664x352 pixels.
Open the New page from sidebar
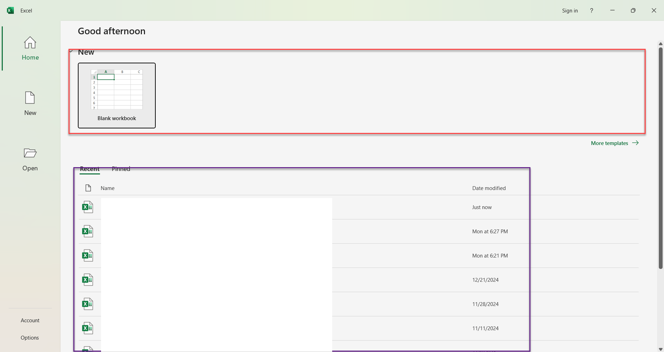pos(30,104)
